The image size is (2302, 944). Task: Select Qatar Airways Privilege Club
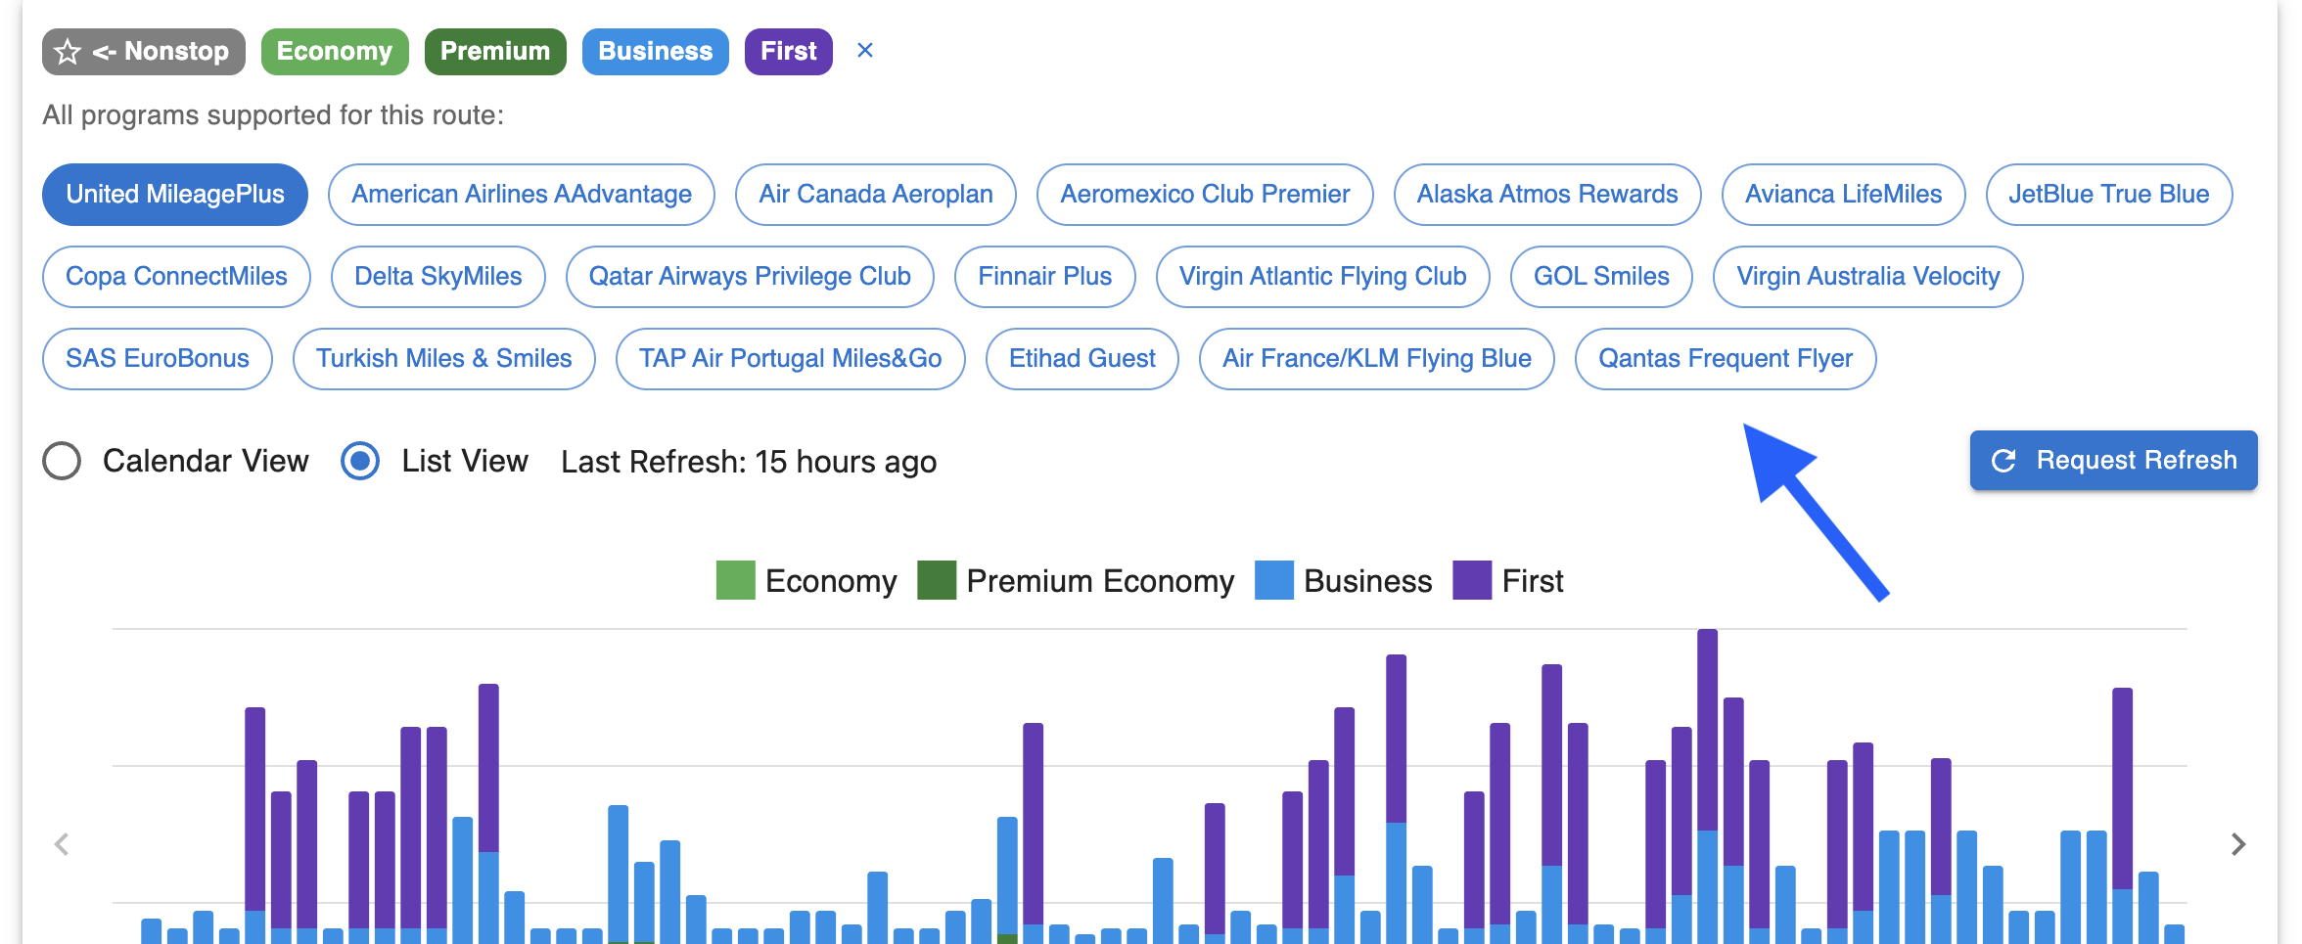[x=750, y=277]
